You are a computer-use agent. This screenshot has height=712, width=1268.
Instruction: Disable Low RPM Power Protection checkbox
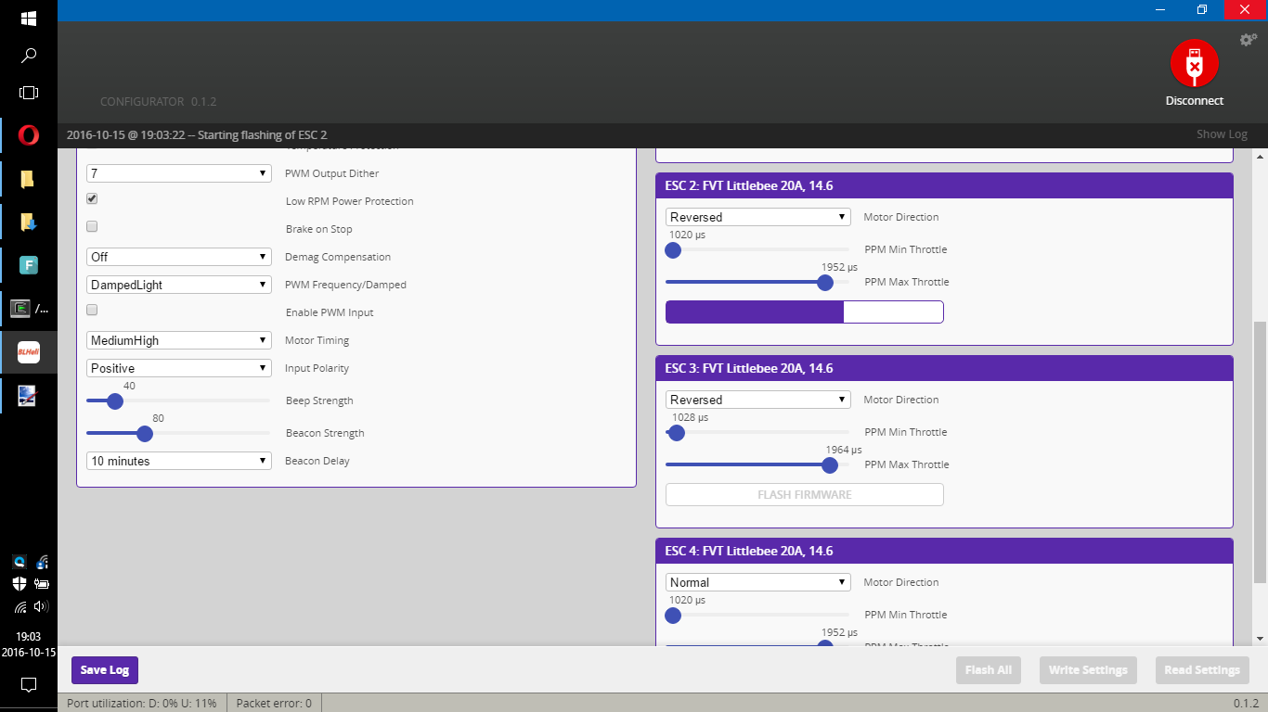click(92, 199)
